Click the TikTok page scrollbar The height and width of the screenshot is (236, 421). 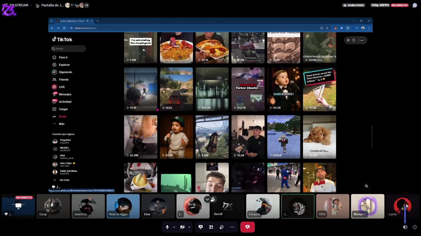click(372, 137)
